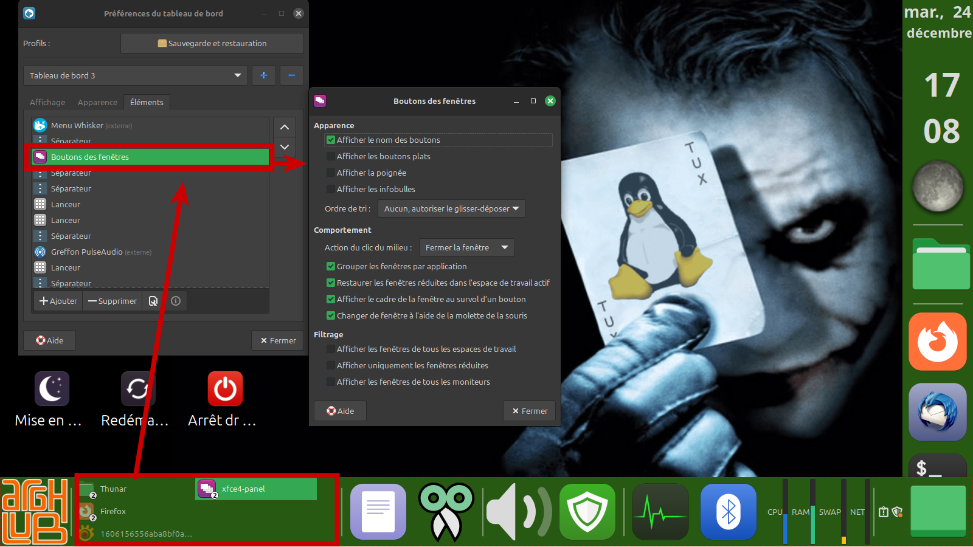Enable Afficher les boutons plats
Viewport: 973px width, 547px height.
[331, 156]
